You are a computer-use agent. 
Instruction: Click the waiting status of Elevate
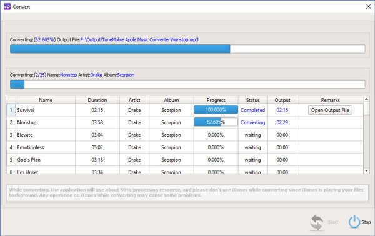(252, 135)
